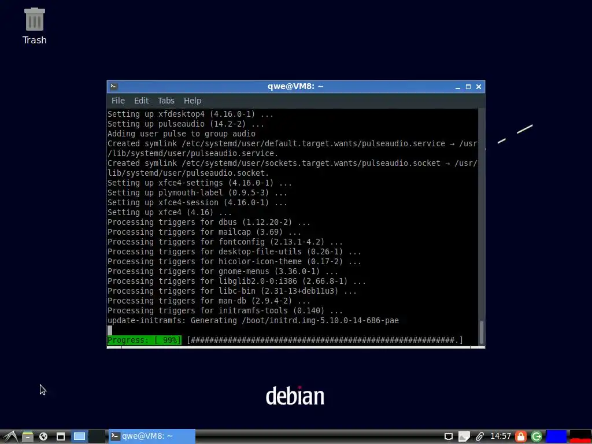This screenshot has height=444, width=592.
Task: Switch to first workspace in pager
Action: 79,436
